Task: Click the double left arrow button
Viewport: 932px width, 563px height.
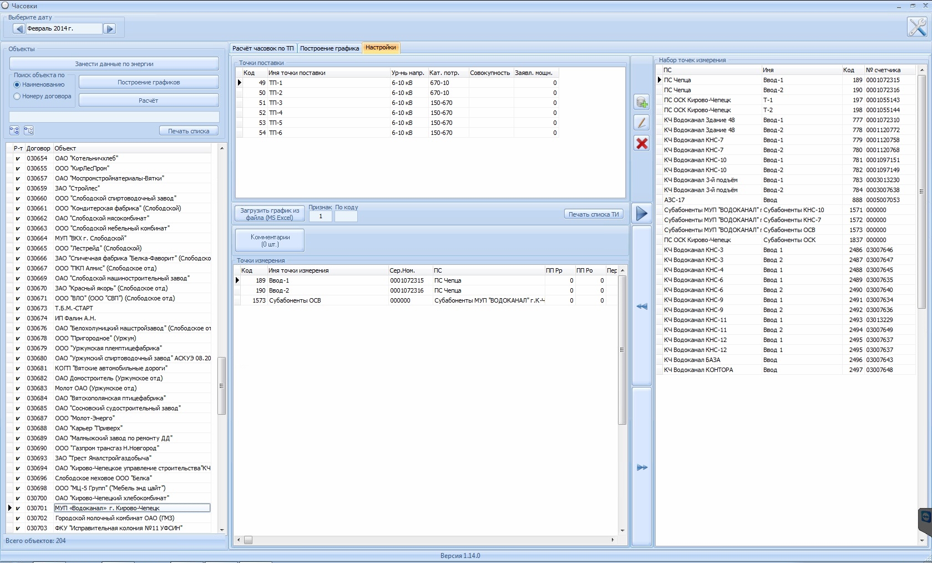Action: [x=642, y=306]
